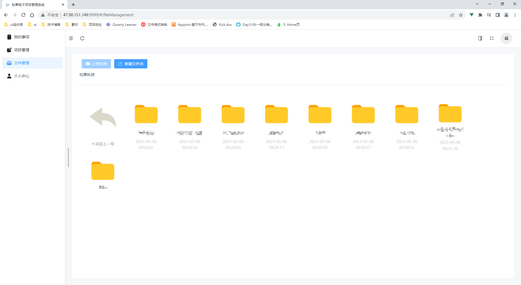Click the 上传文件 button
The image size is (521, 285).
[96, 64]
